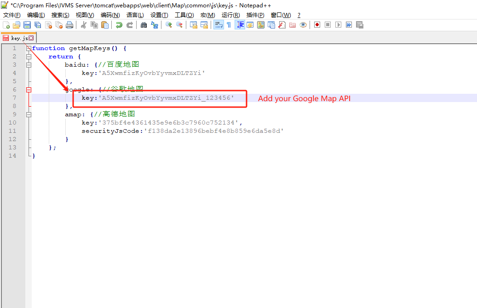This screenshot has height=308, width=477.
Task: Open the 编码(N) menu
Action: click(x=110, y=15)
